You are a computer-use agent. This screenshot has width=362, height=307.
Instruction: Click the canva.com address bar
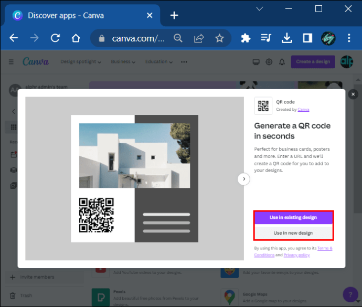point(138,38)
